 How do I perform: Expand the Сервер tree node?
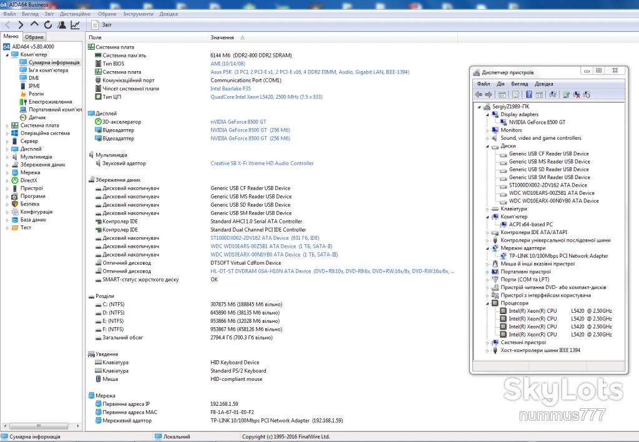coord(7,141)
